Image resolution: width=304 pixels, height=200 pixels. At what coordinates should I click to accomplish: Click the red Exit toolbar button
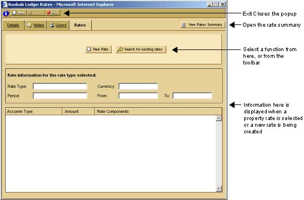click(53, 13)
